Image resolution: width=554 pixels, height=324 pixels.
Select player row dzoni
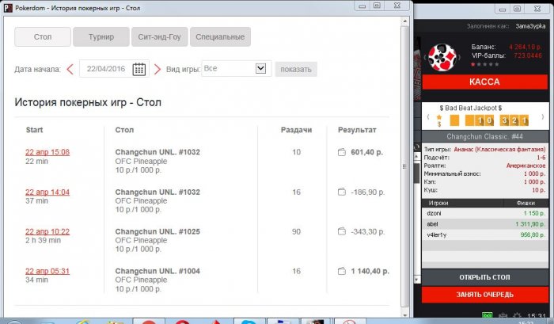484,213
